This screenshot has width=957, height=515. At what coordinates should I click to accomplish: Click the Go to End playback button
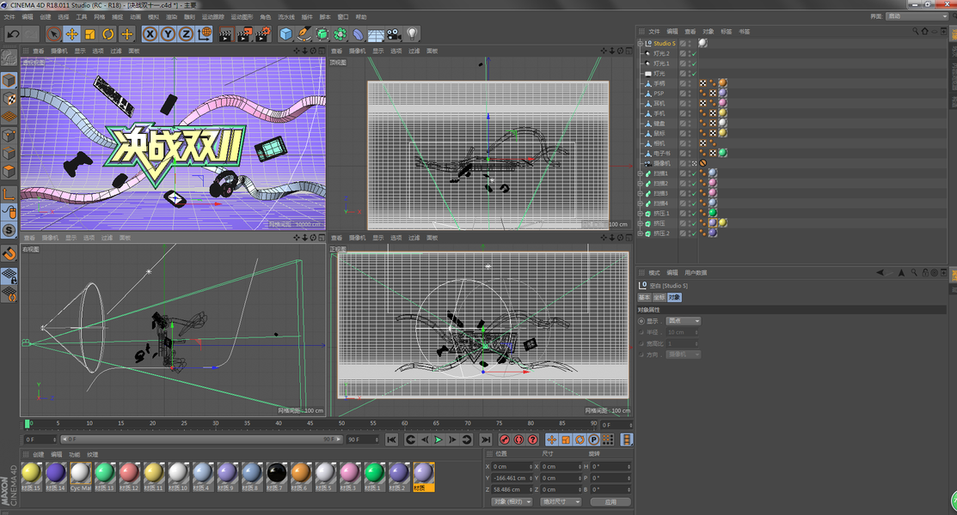click(x=485, y=439)
